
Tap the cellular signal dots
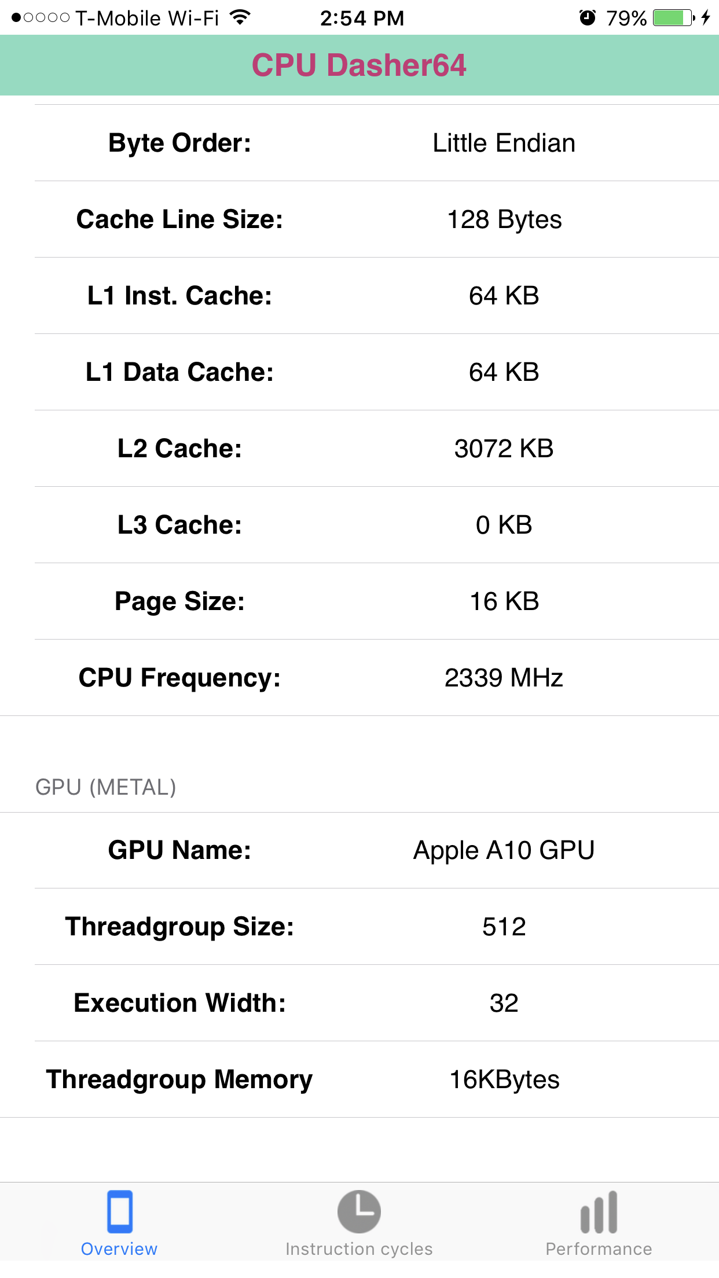[41, 18]
